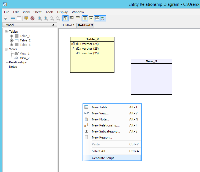Click the red prohibited circle toolbar icon

coord(32,18)
